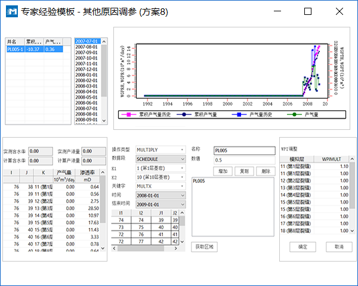Expand the 数据段 SCHEDULE combo box
Viewport: 358px width, 286px height.
(x=181, y=159)
